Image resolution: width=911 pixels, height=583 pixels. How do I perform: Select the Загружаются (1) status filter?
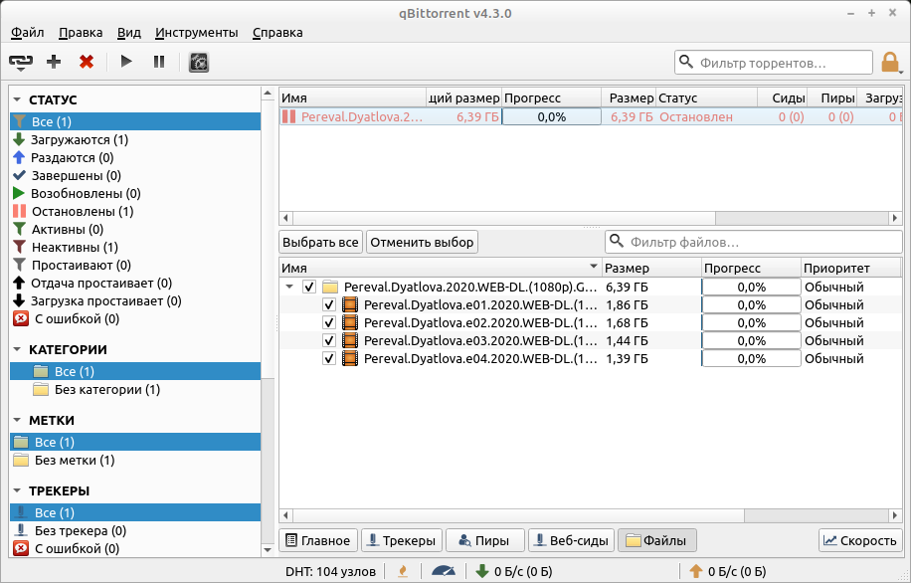click(x=135, y=139)
